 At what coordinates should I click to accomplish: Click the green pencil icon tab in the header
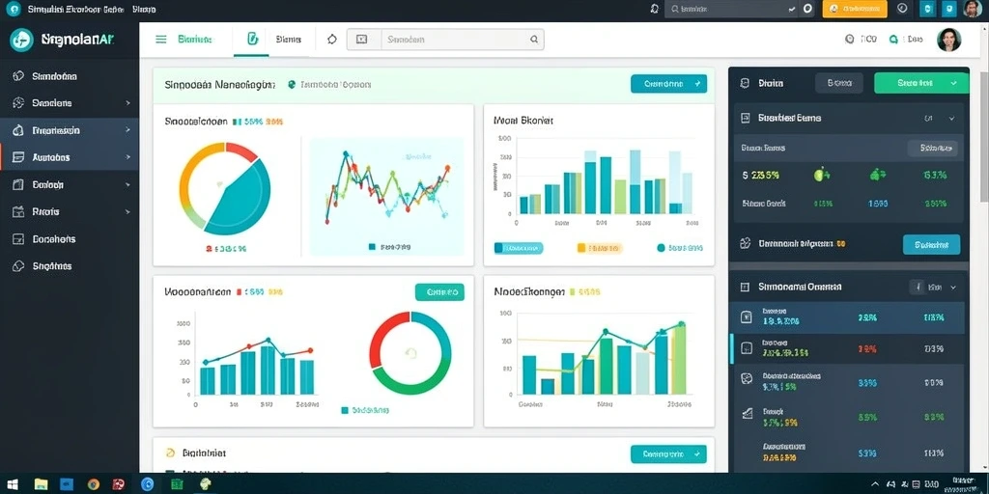pyautogui.click(x=252, y=39)
